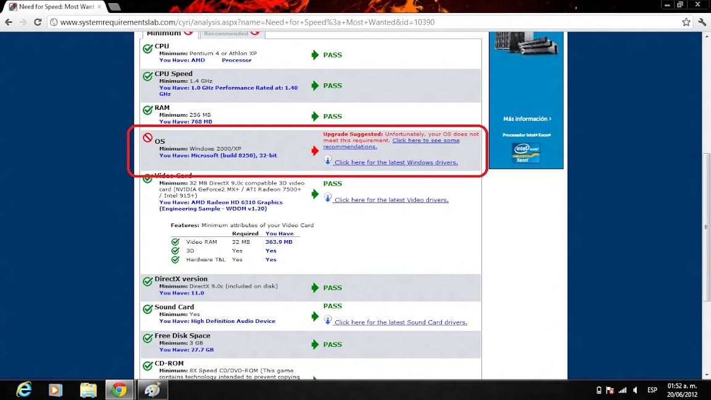
Task: Switch to the Recommended requirements tab
Action: click(x=231, y=33)
